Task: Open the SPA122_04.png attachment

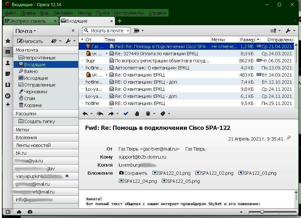Action: [x=138, y=181]
